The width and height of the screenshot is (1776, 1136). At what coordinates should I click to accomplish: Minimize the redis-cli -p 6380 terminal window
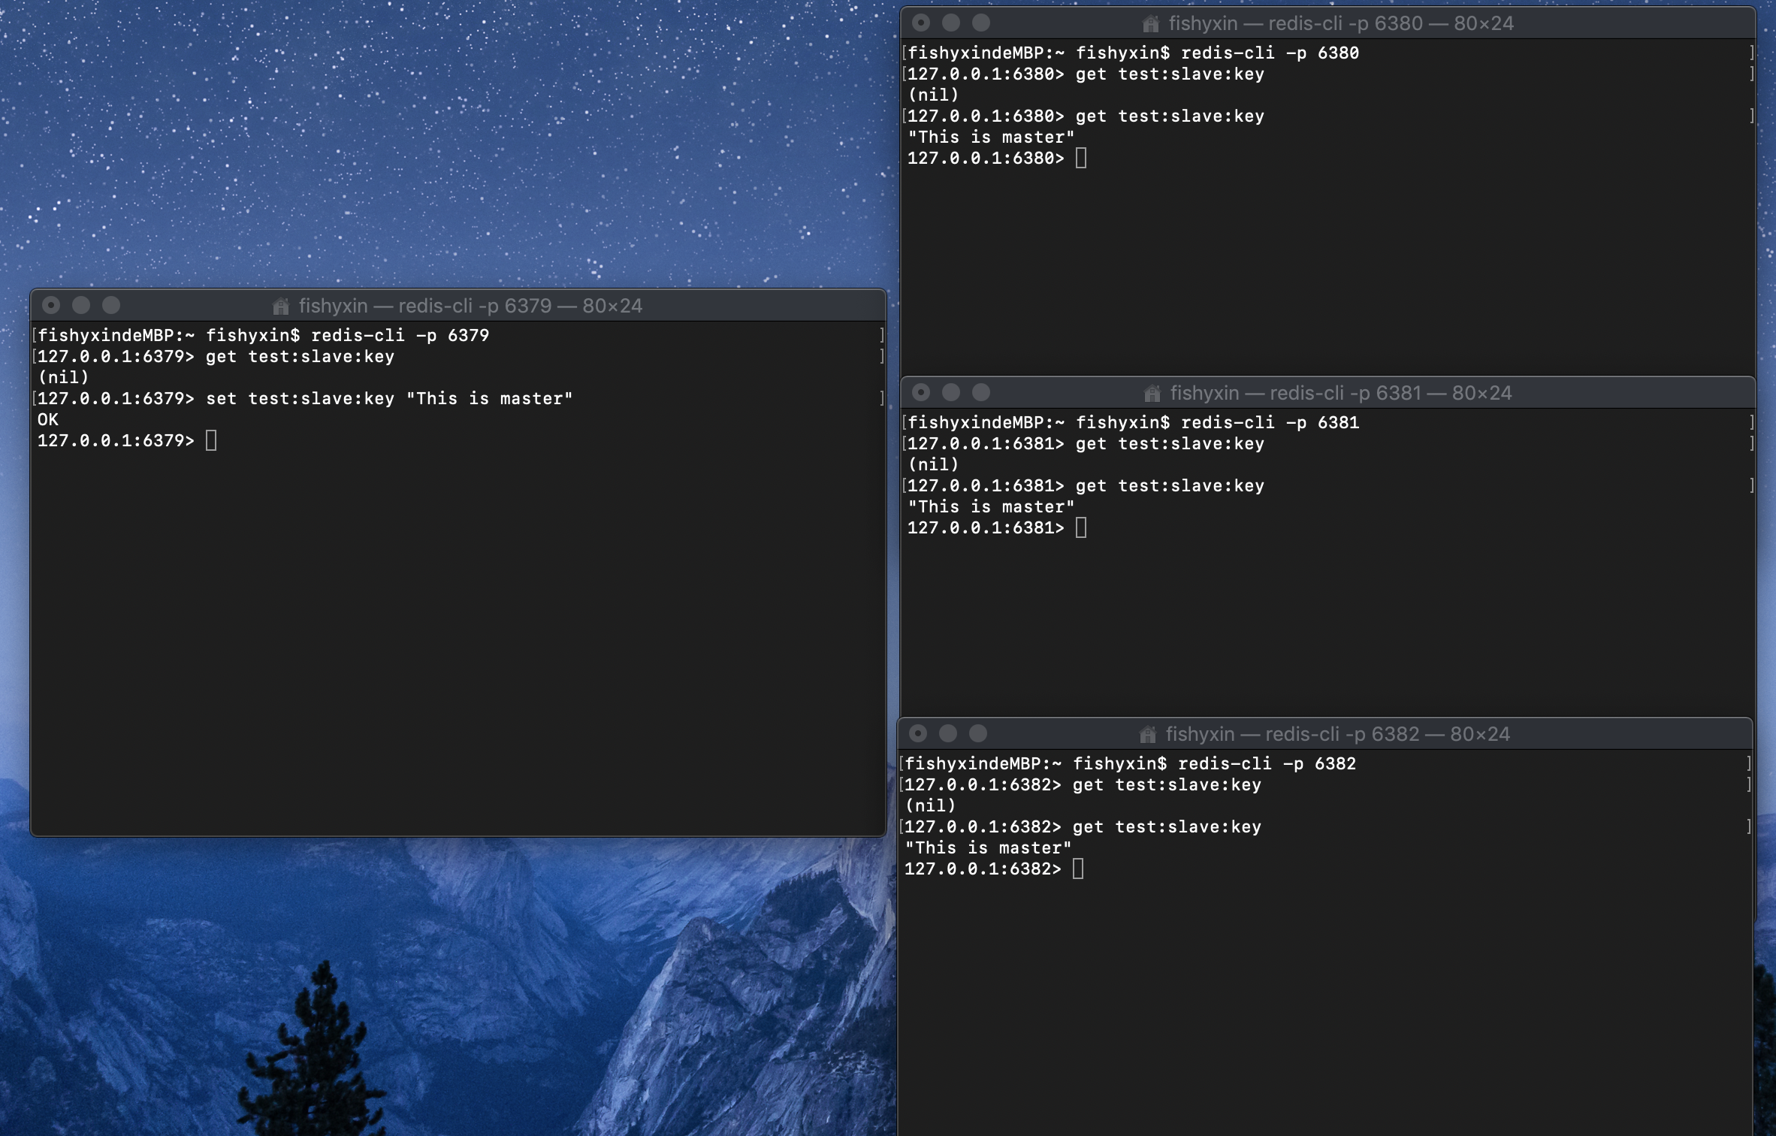tap(951, 23)
